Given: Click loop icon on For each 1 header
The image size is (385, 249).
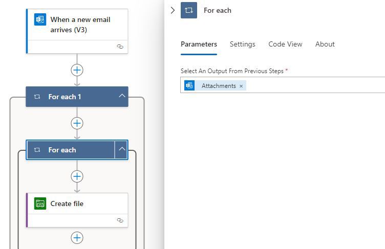Looking at the screenshot, I should tap(37, 97).
